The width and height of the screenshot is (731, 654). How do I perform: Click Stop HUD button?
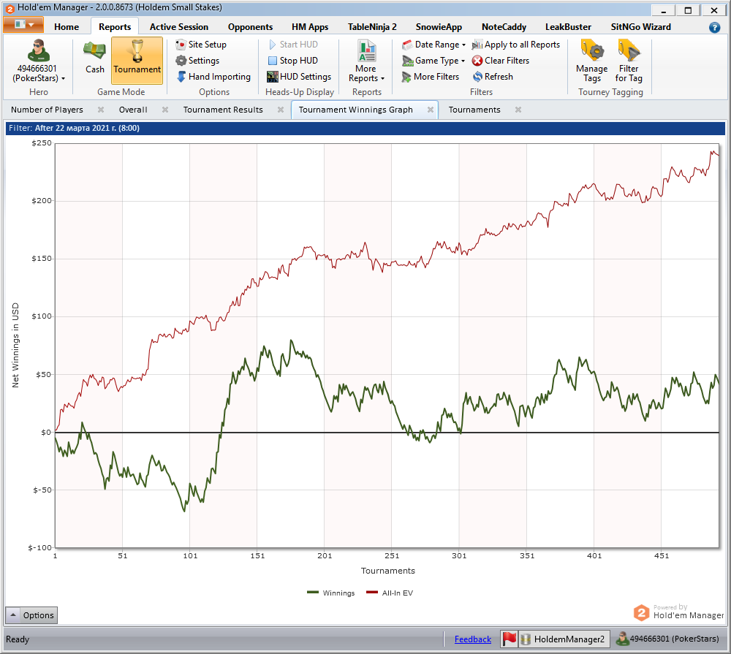point(293,61)
